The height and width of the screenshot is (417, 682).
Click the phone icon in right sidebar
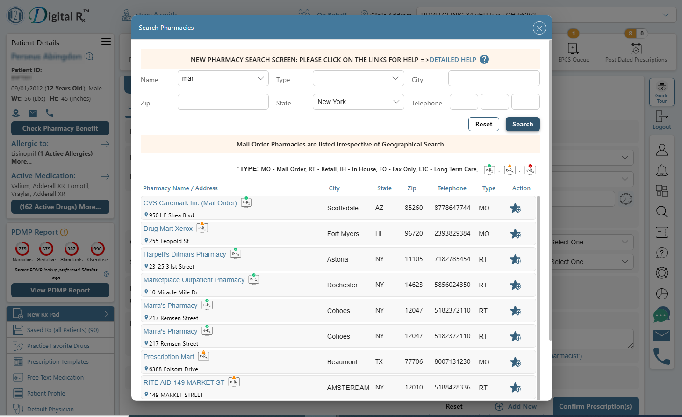tap(662, 356)
